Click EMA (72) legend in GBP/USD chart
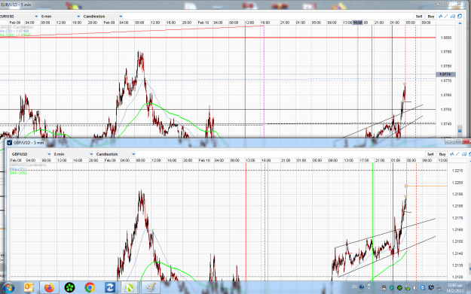 click(17, 169)
